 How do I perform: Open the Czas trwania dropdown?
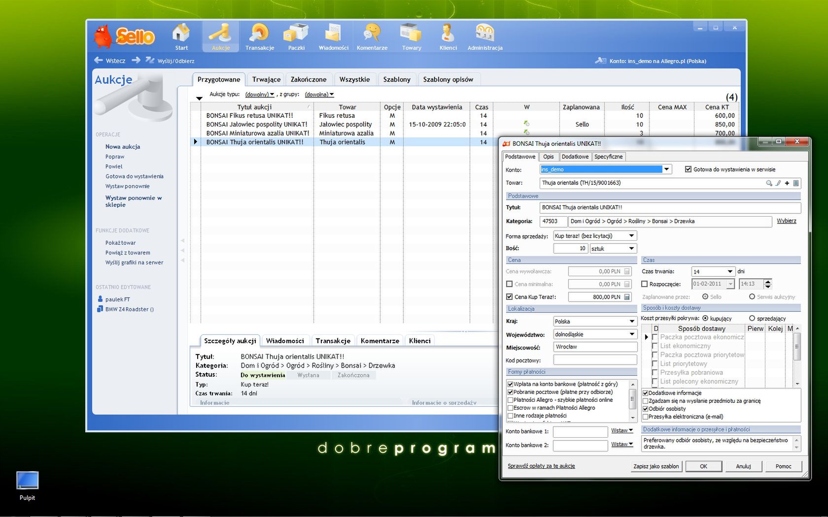click(x=730, y=271)
